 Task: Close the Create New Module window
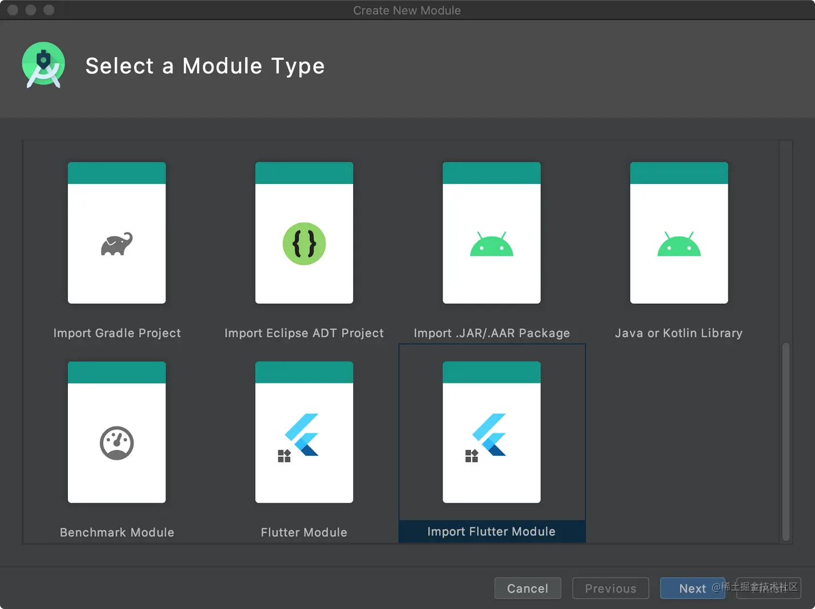pyautogui.click(x=13, y=10)
